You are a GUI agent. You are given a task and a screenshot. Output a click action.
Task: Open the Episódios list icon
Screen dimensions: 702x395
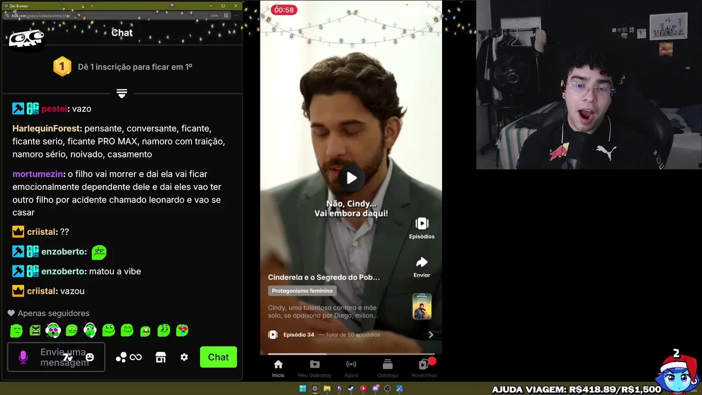pos(422,223)
